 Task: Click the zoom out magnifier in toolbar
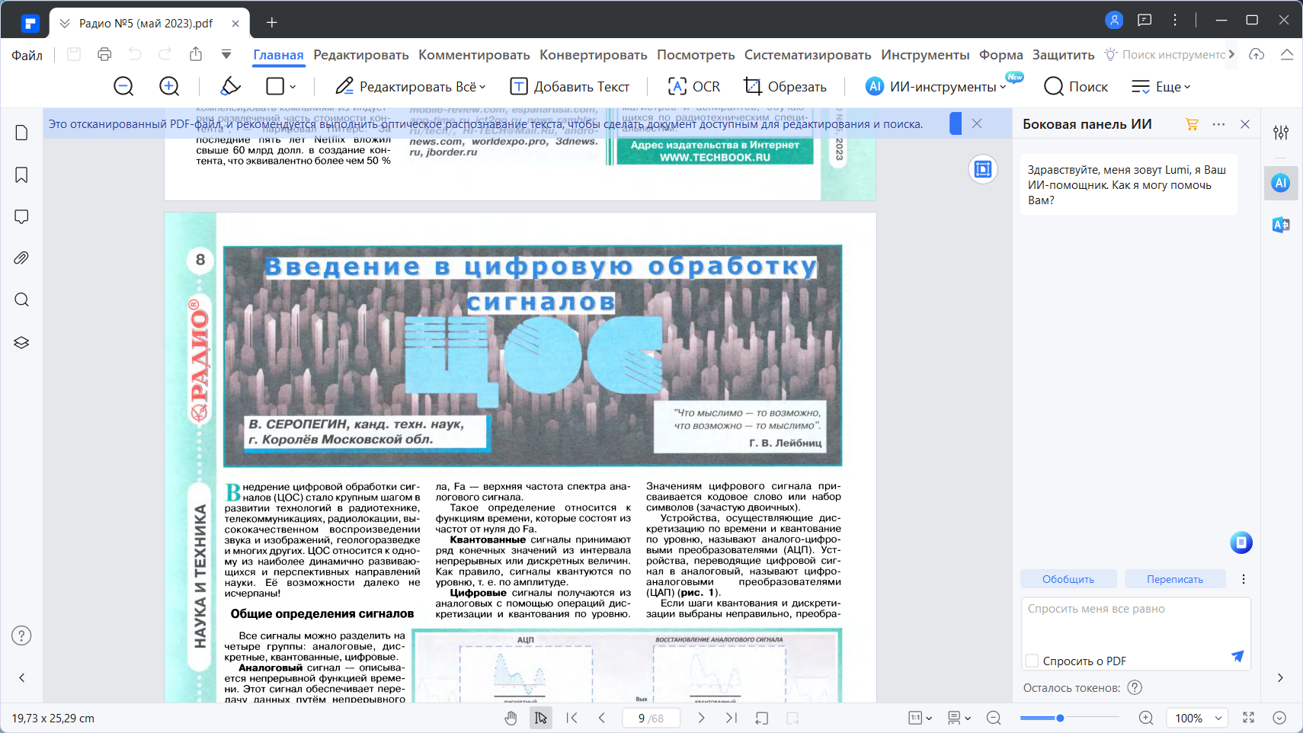[123, 87]
